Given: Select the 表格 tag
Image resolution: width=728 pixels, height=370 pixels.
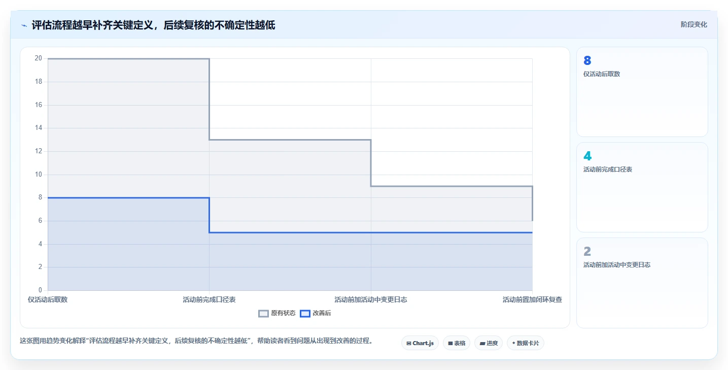Looking at the screenshot, I should pyautogui.click(x=457, y=343).
